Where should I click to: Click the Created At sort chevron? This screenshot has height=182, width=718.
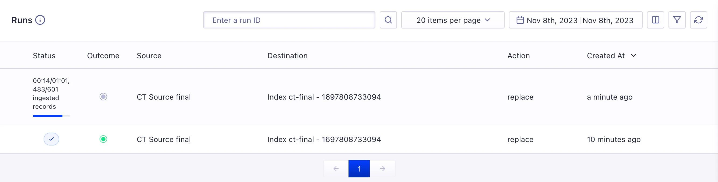pyautogui.click(x=633, y=55)
